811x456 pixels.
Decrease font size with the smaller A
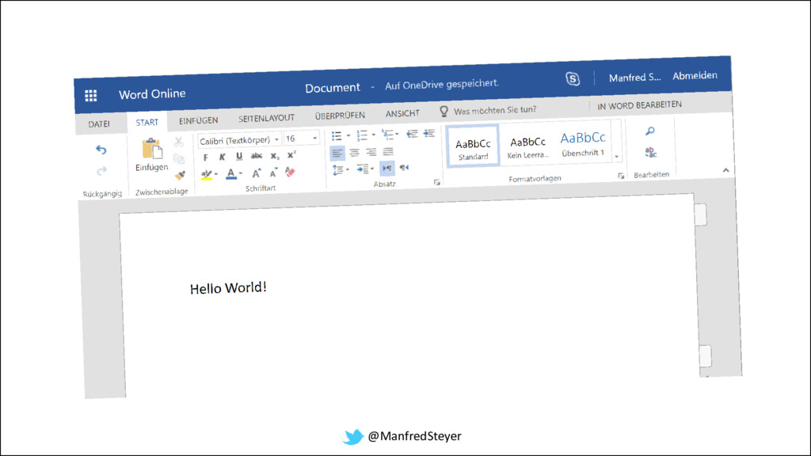point(273,173)
